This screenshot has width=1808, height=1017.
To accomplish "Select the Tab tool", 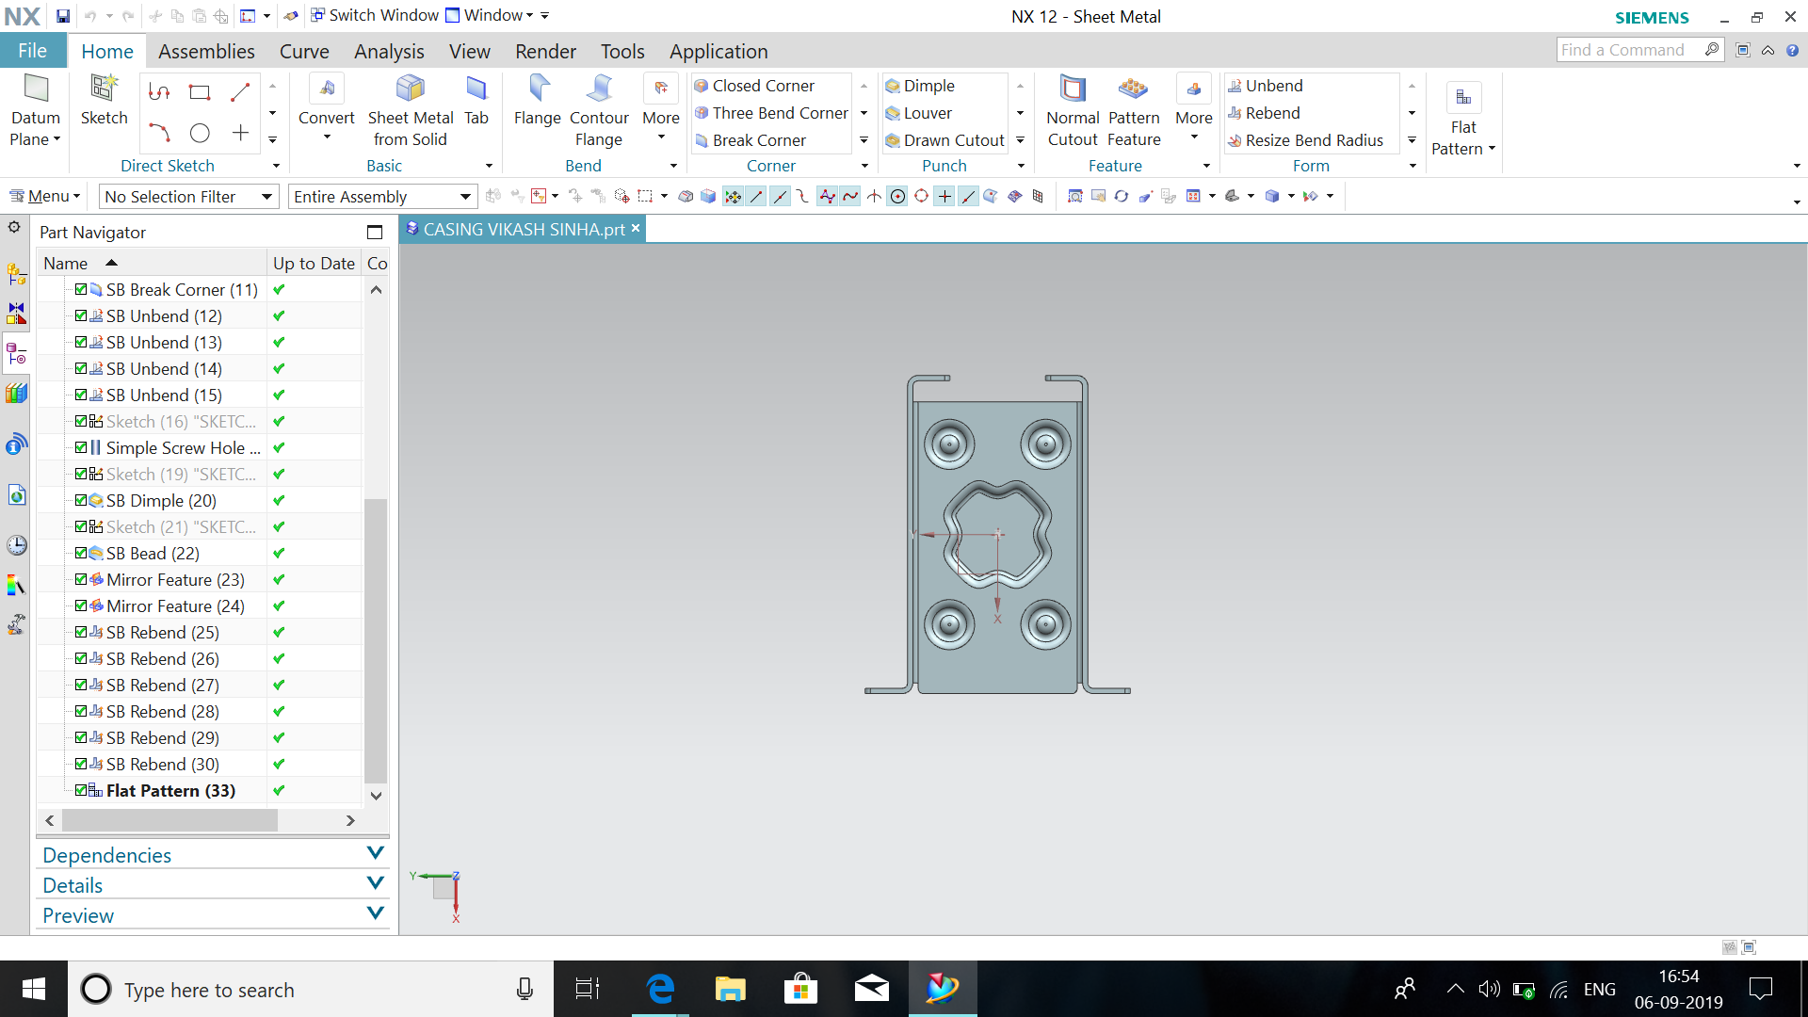I will [476, 104].
